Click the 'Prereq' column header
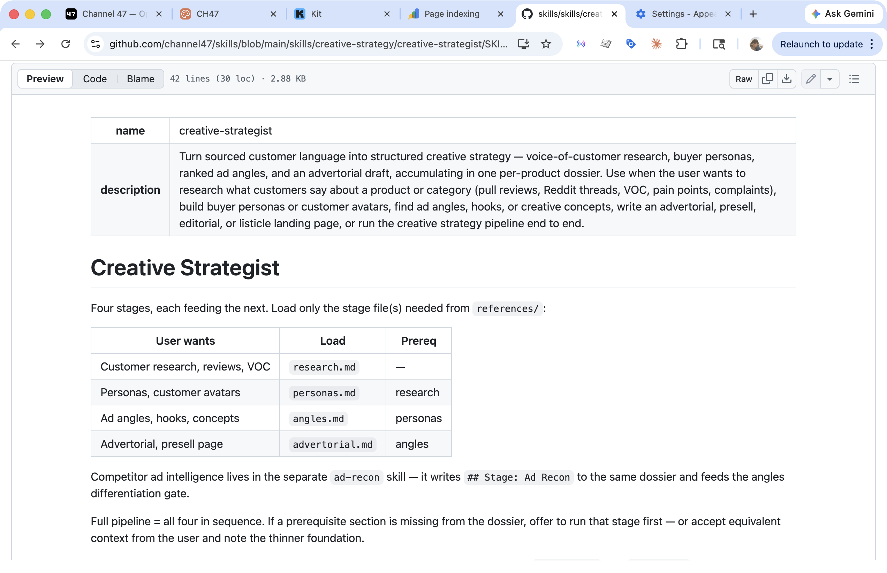The image size is (887, 573). [418, 341]
